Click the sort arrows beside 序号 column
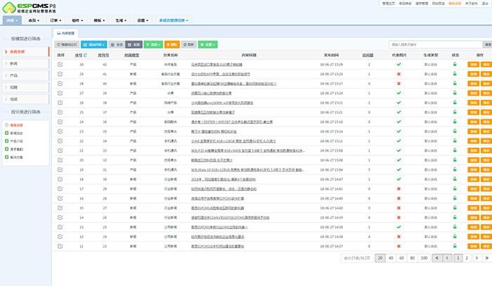 tap(87, 54)
